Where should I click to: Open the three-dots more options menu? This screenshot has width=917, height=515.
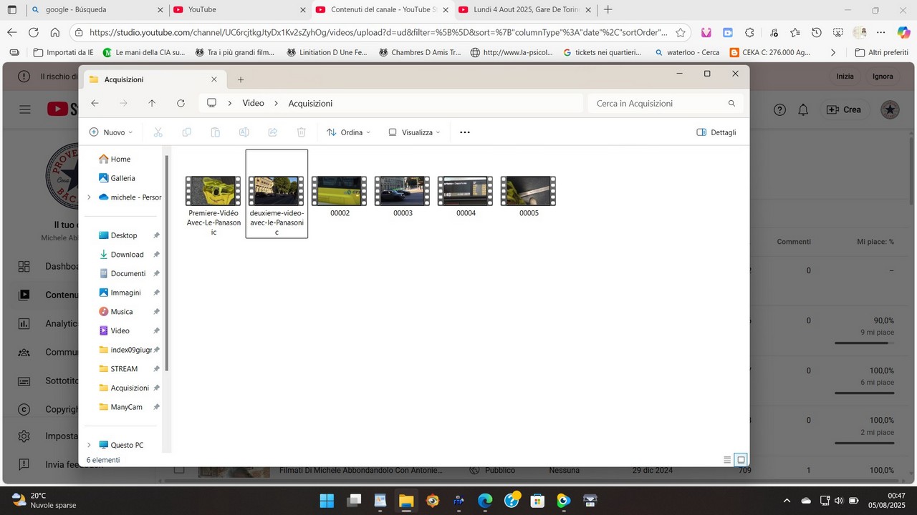(x=465, y=132)
